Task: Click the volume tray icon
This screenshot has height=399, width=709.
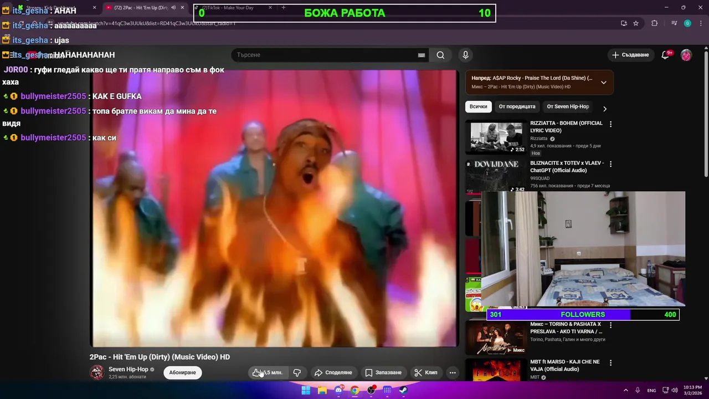Action: tap(675, 390)
